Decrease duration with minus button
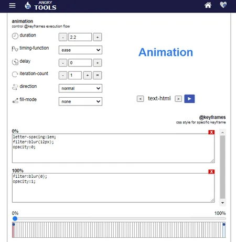The height and width of the screenshot is (242, 236). (x=63, y=37)
